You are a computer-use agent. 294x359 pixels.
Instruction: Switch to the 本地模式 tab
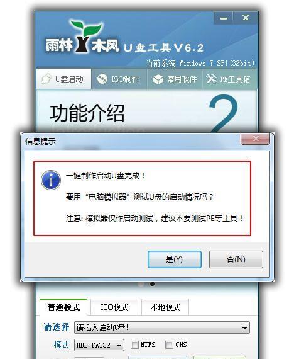pyautogui.click(x=165, y=307)
